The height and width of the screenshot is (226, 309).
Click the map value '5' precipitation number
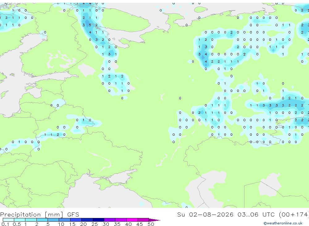pyautogui.click(x=90, y=25)
